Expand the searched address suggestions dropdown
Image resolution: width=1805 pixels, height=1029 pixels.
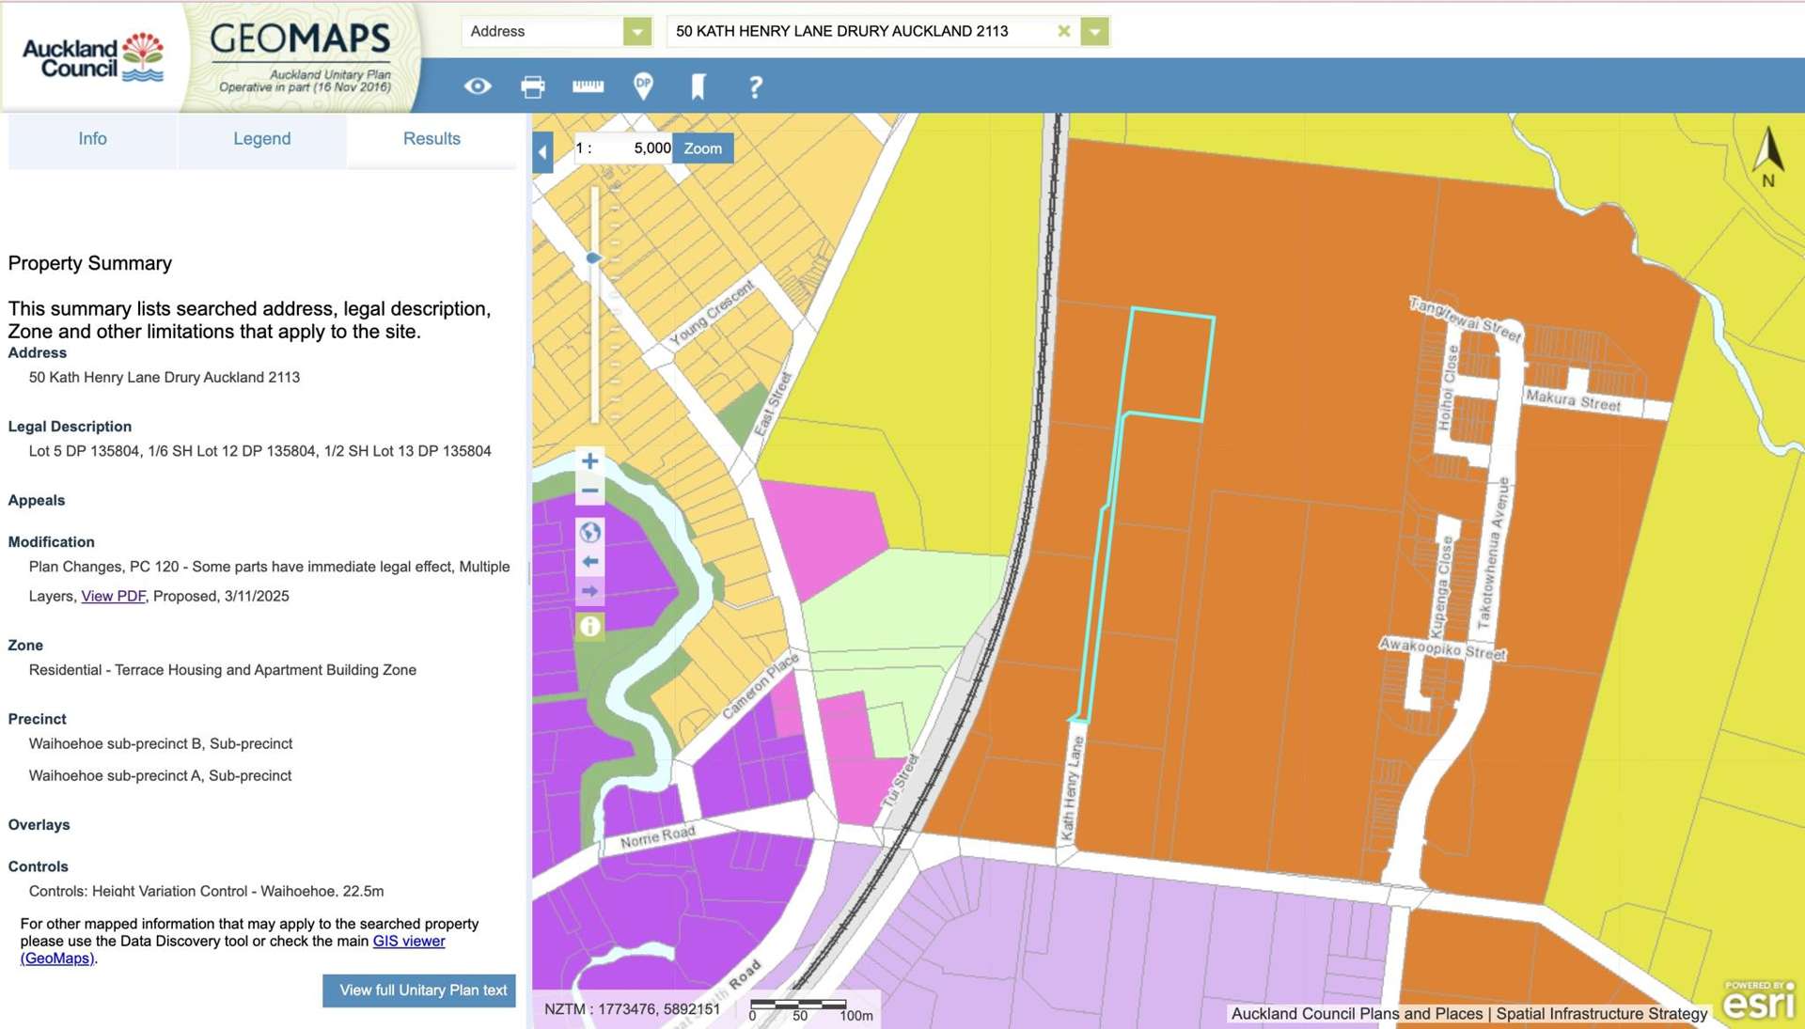tap(1094, 31)
